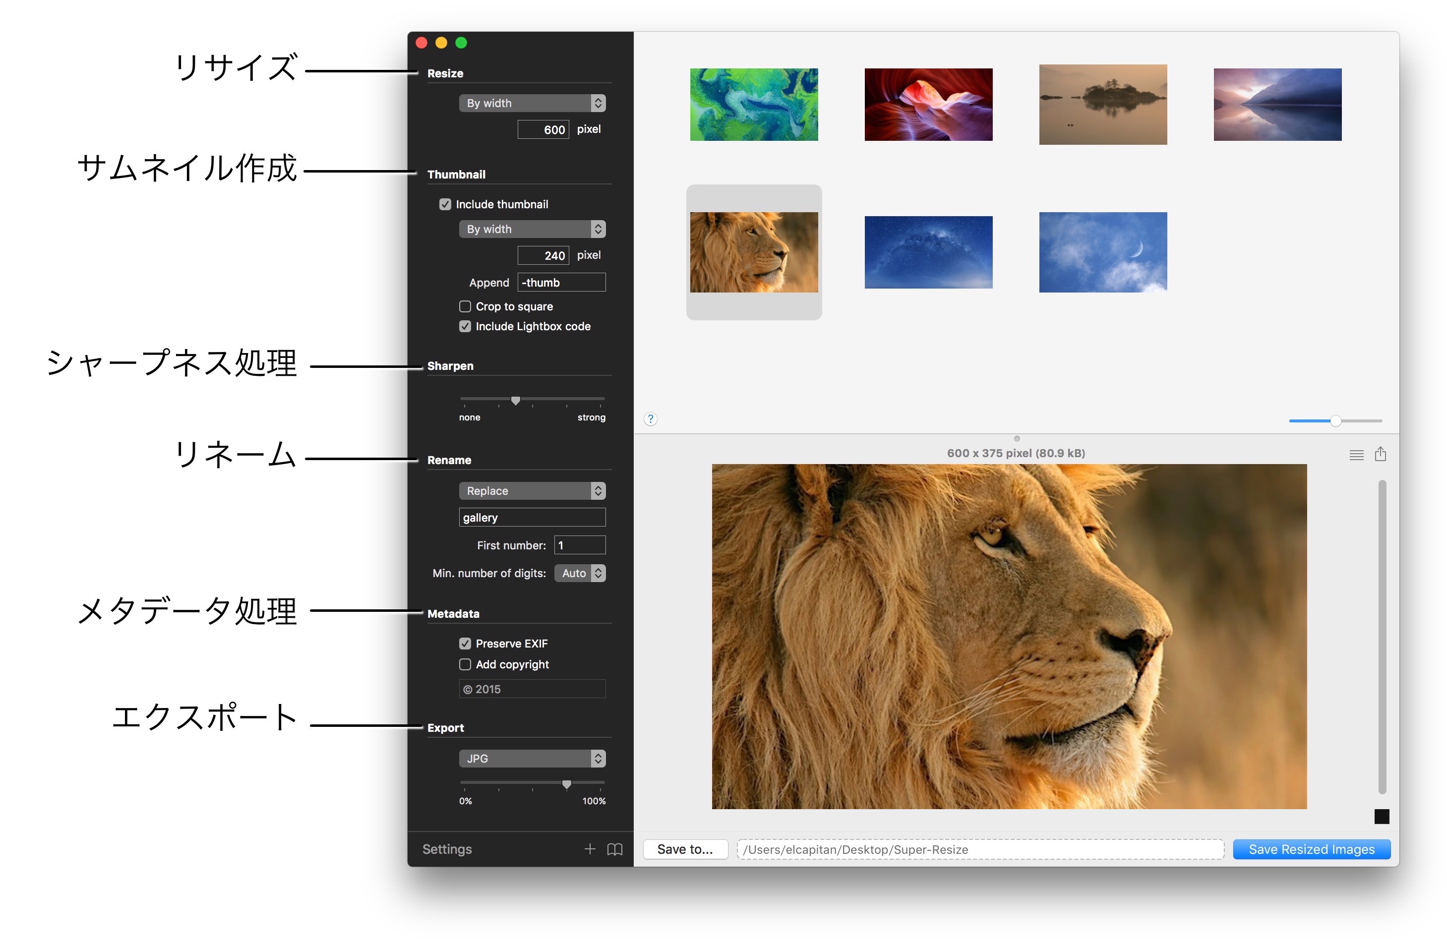Viewport: 1447px width, 946px height.
Task: Click the share icon above the preview
Action: (1380, 454)
